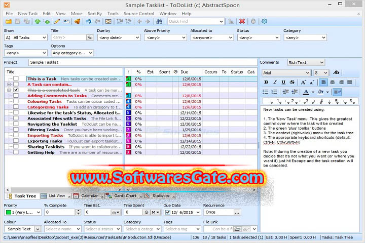This screenshot has width=365, height=243.
Task: Click the broom cleanup toolbar icon
Action: [x=77, y=21]
